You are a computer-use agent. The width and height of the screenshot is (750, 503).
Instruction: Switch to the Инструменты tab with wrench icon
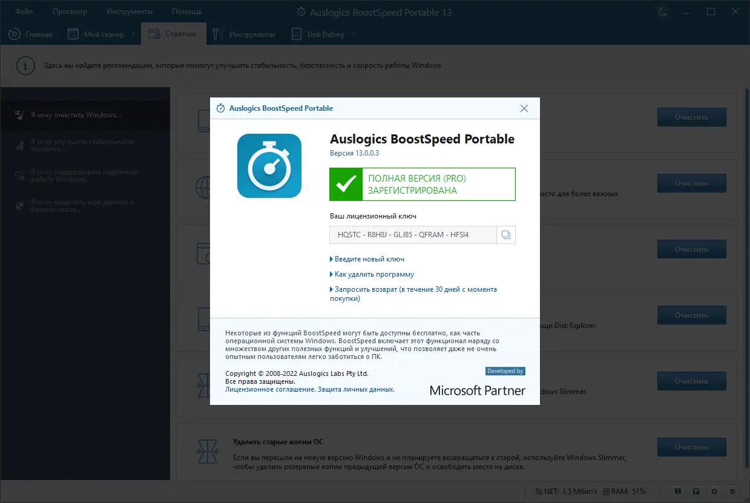(245, 34)
